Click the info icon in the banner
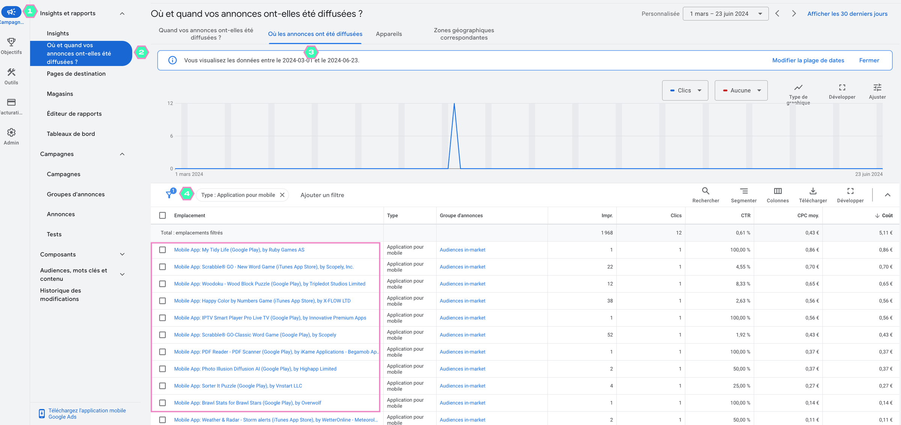This screenshot has height=425, width=901. tap(172, 60)
